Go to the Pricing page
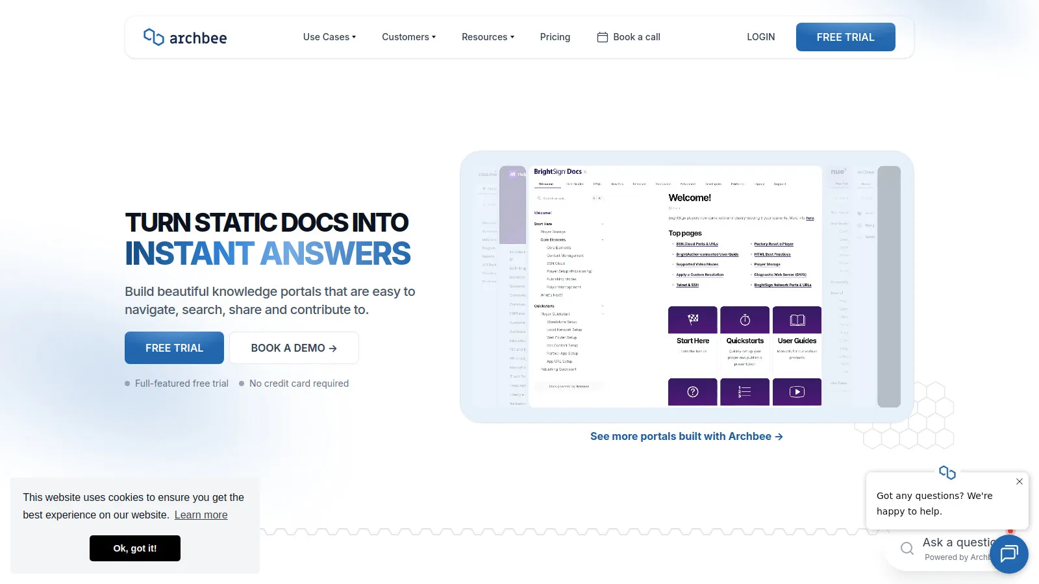Image resolution: width=1039 pixels, height=584 pixels. point(555,37)
